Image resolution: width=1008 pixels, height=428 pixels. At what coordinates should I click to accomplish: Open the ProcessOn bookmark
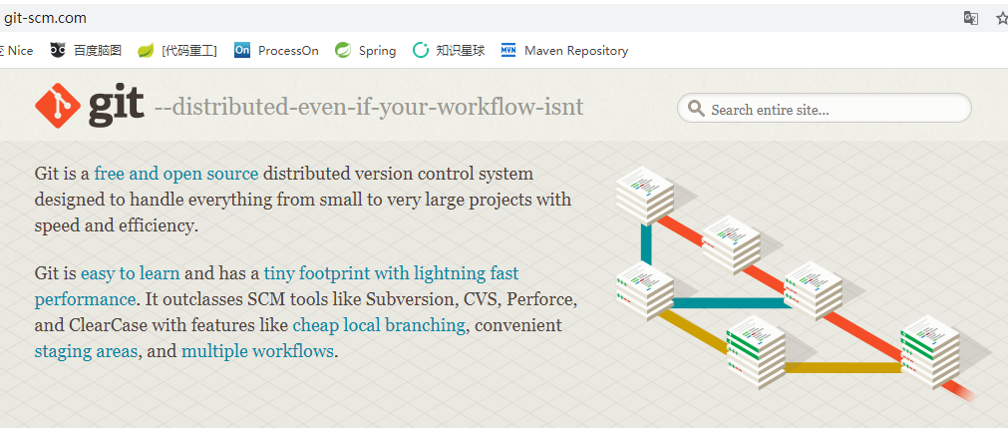[276, 50]
